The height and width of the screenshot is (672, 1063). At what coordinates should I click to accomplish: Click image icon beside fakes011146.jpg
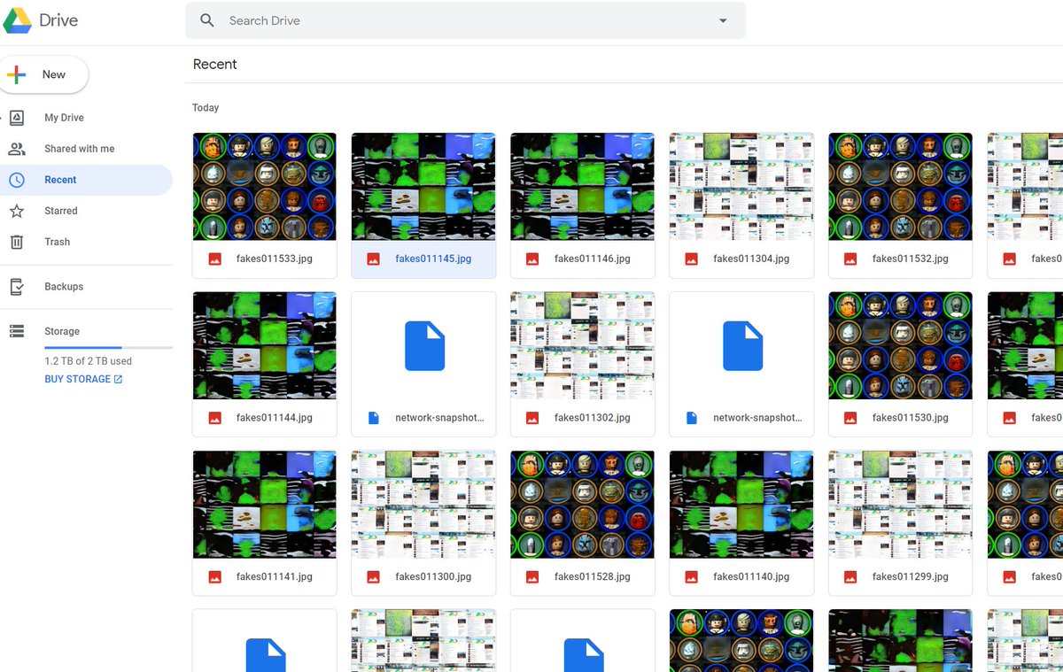tap(532, 259)
